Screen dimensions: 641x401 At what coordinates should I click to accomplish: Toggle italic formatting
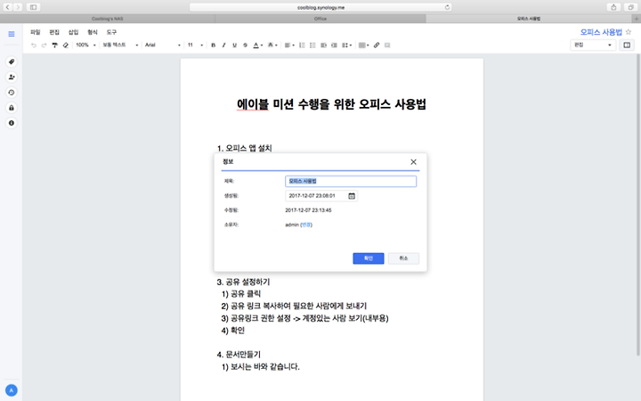[223, 45]
